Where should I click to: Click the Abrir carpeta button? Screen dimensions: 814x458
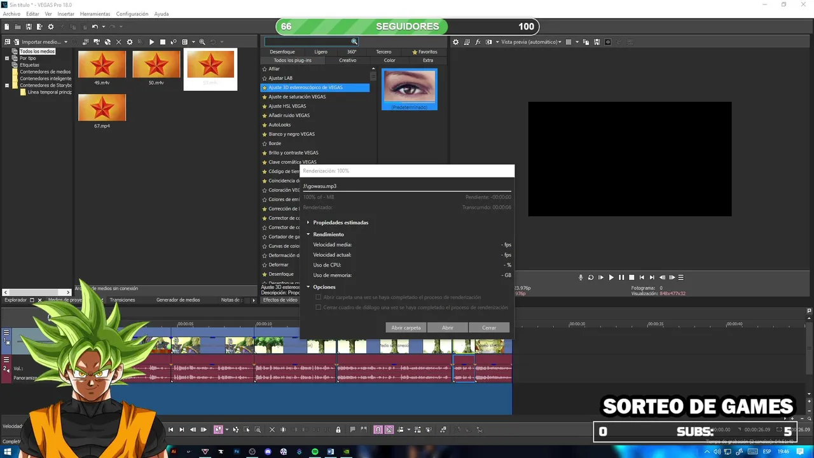tap(406, 328)
